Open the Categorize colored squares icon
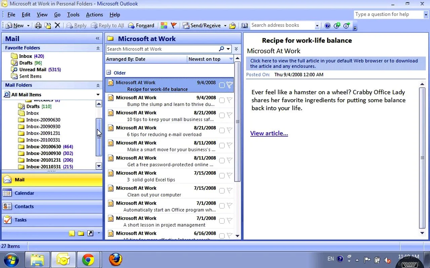The image size is (430, 268). coord(164,25)
